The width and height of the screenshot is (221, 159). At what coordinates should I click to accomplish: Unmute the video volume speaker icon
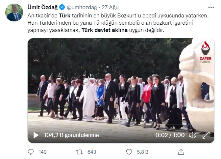(192, 135)
